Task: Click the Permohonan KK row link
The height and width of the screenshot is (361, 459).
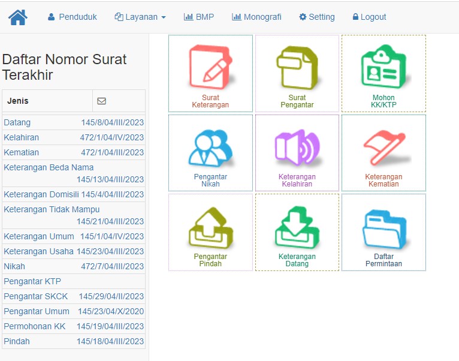Action: click(35, 326)
